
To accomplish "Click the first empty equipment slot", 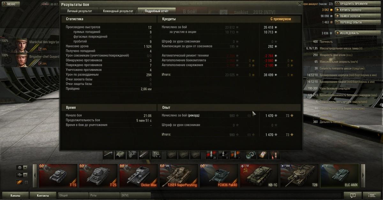I will coord(172,155).
